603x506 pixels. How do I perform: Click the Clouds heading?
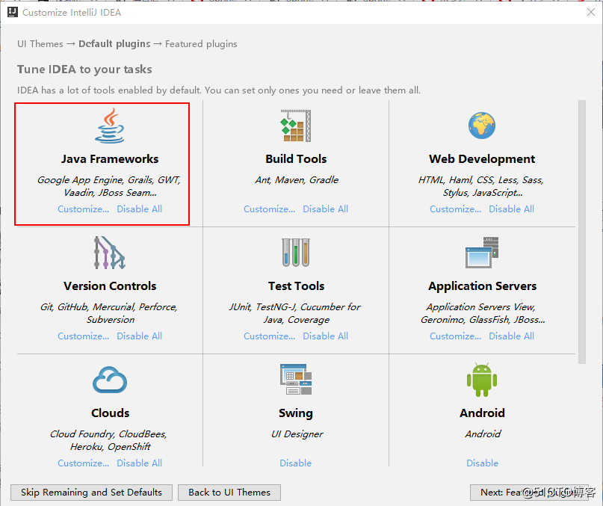[x=110, y=413]
